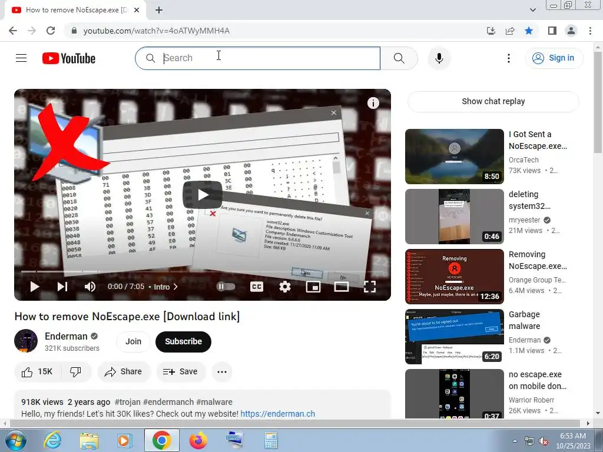Image resolution: width=603 pixels, height=452 pixels.
Task: Open Windows Start menu
Action: pyautogui.click(x=15, y=440)
